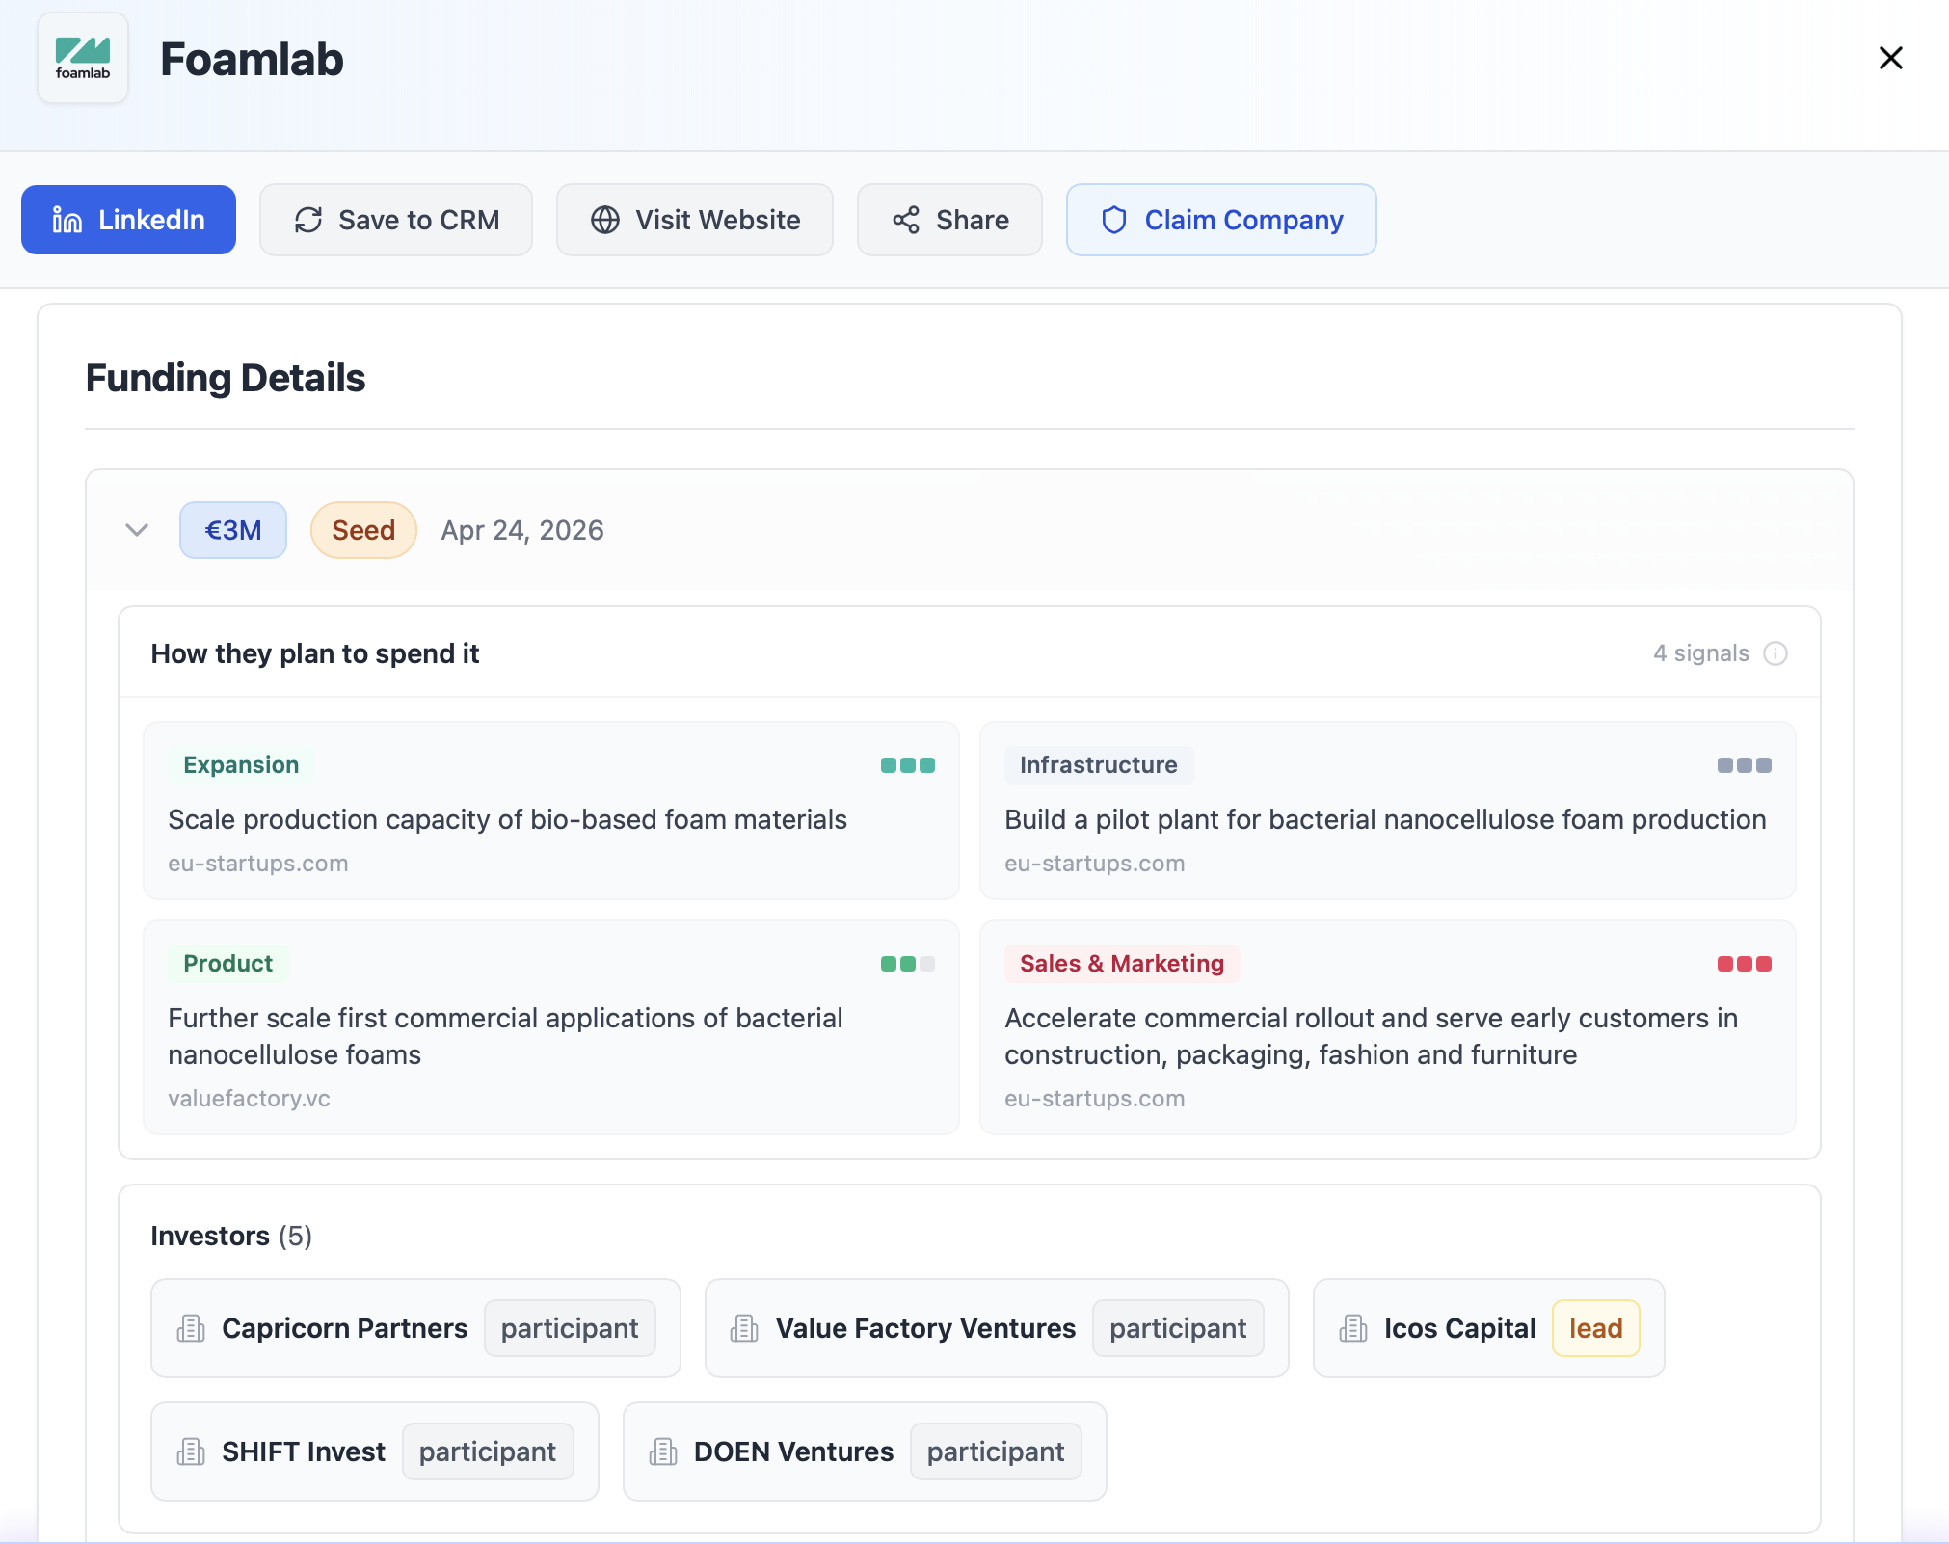This screenshot has width=1949, height=1544.
Task: Click the Foamlab title text
Action: click(252, 59)
